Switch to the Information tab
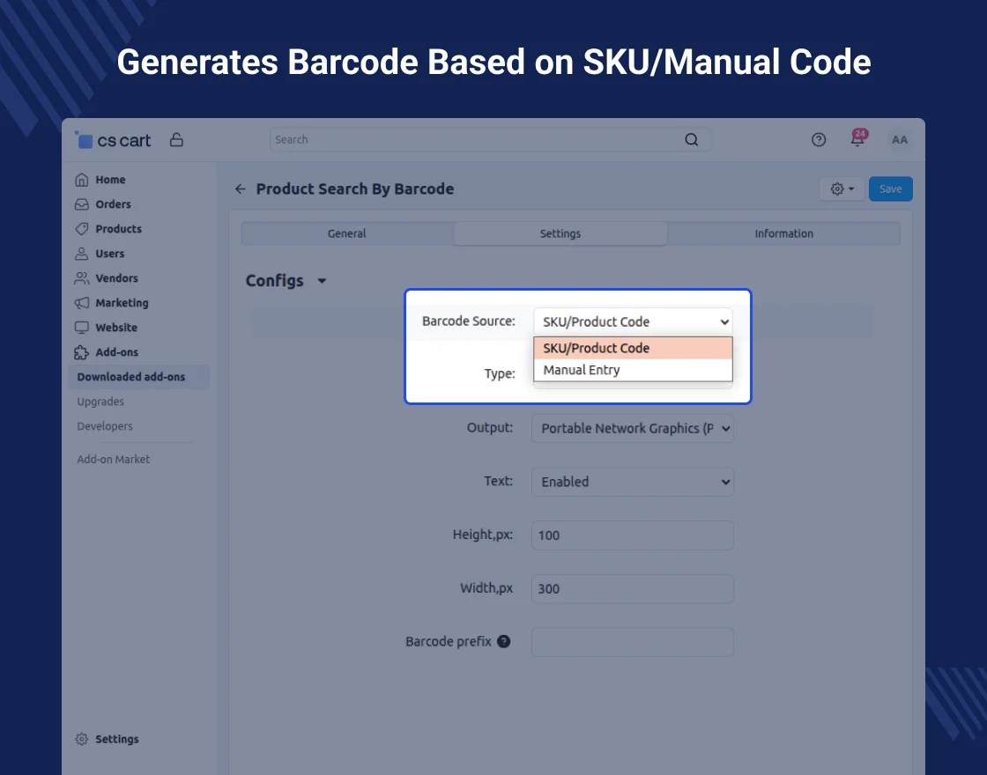This screenshot has height=775, width=987. [x=783, y=233]
